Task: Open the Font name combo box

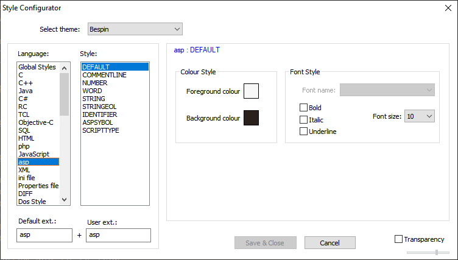Action: [387, 90]
